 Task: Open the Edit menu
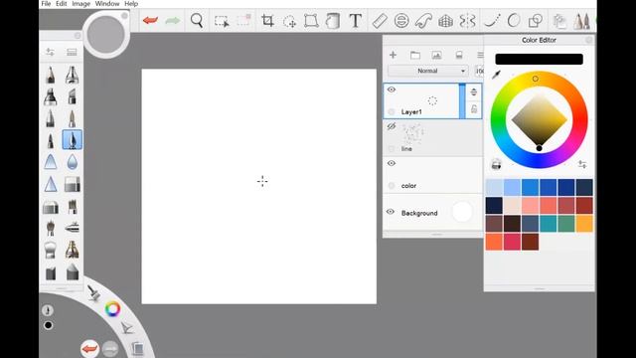coord(62,4)
